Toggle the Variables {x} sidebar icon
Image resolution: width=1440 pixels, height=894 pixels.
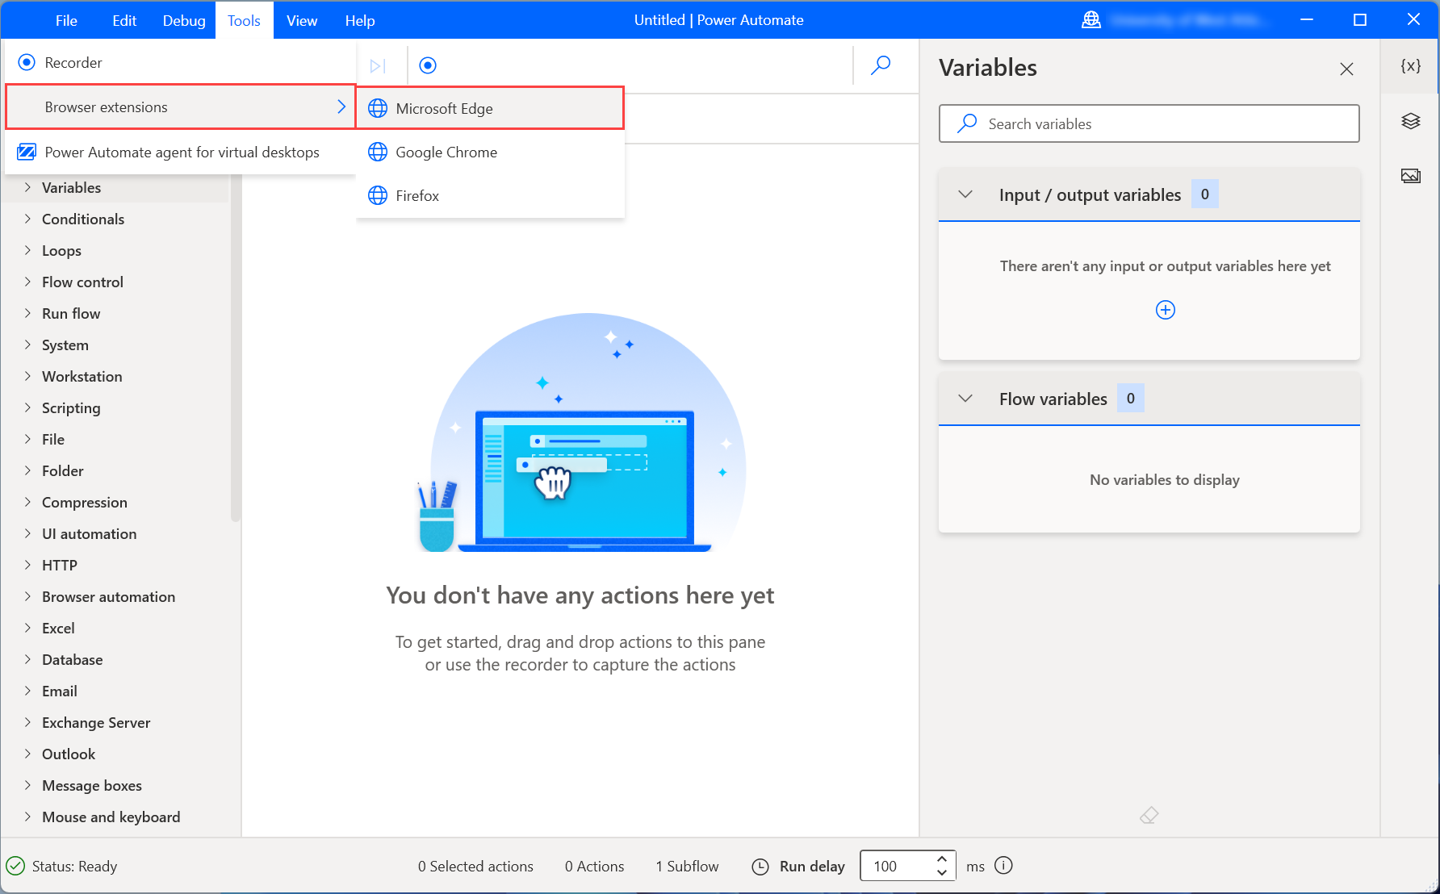[1410, 65]
